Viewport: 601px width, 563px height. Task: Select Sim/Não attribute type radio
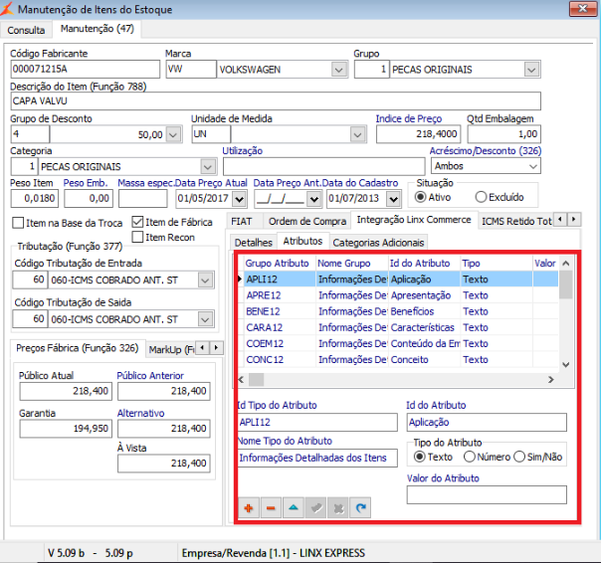[519, 457]
